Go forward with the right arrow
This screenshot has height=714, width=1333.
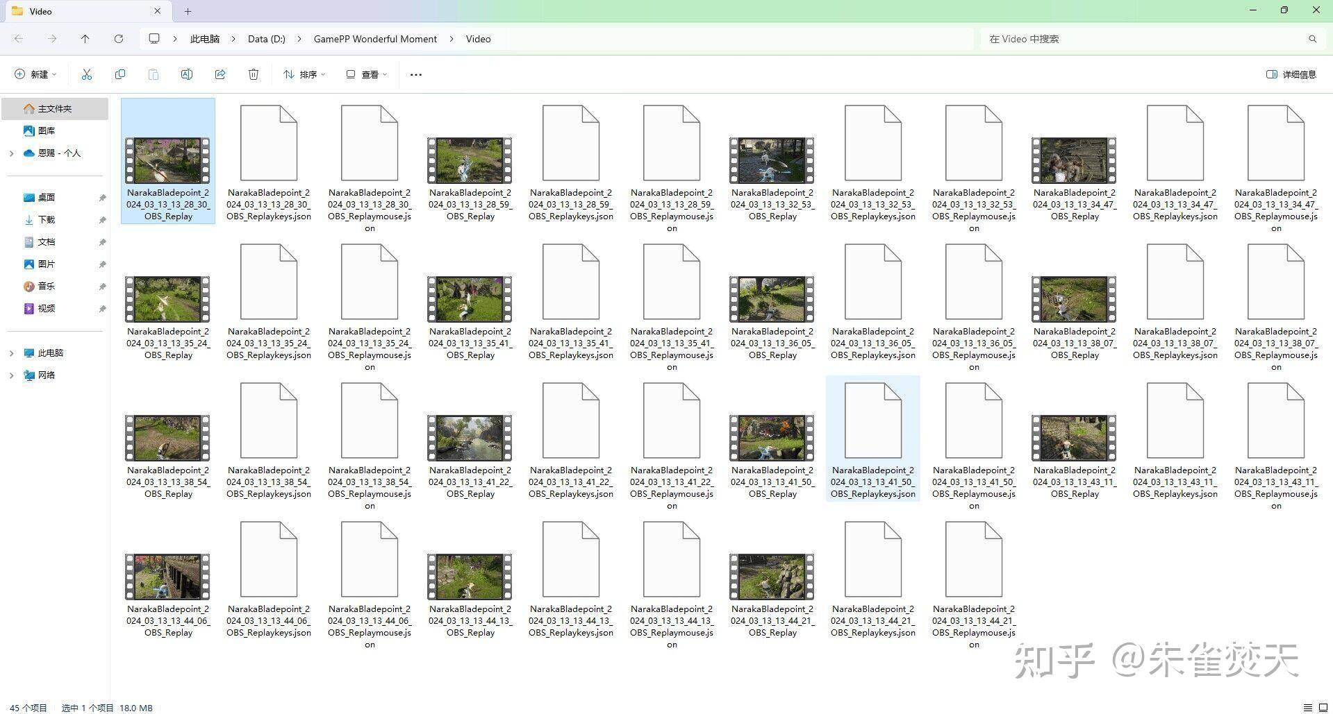[52, 39]
